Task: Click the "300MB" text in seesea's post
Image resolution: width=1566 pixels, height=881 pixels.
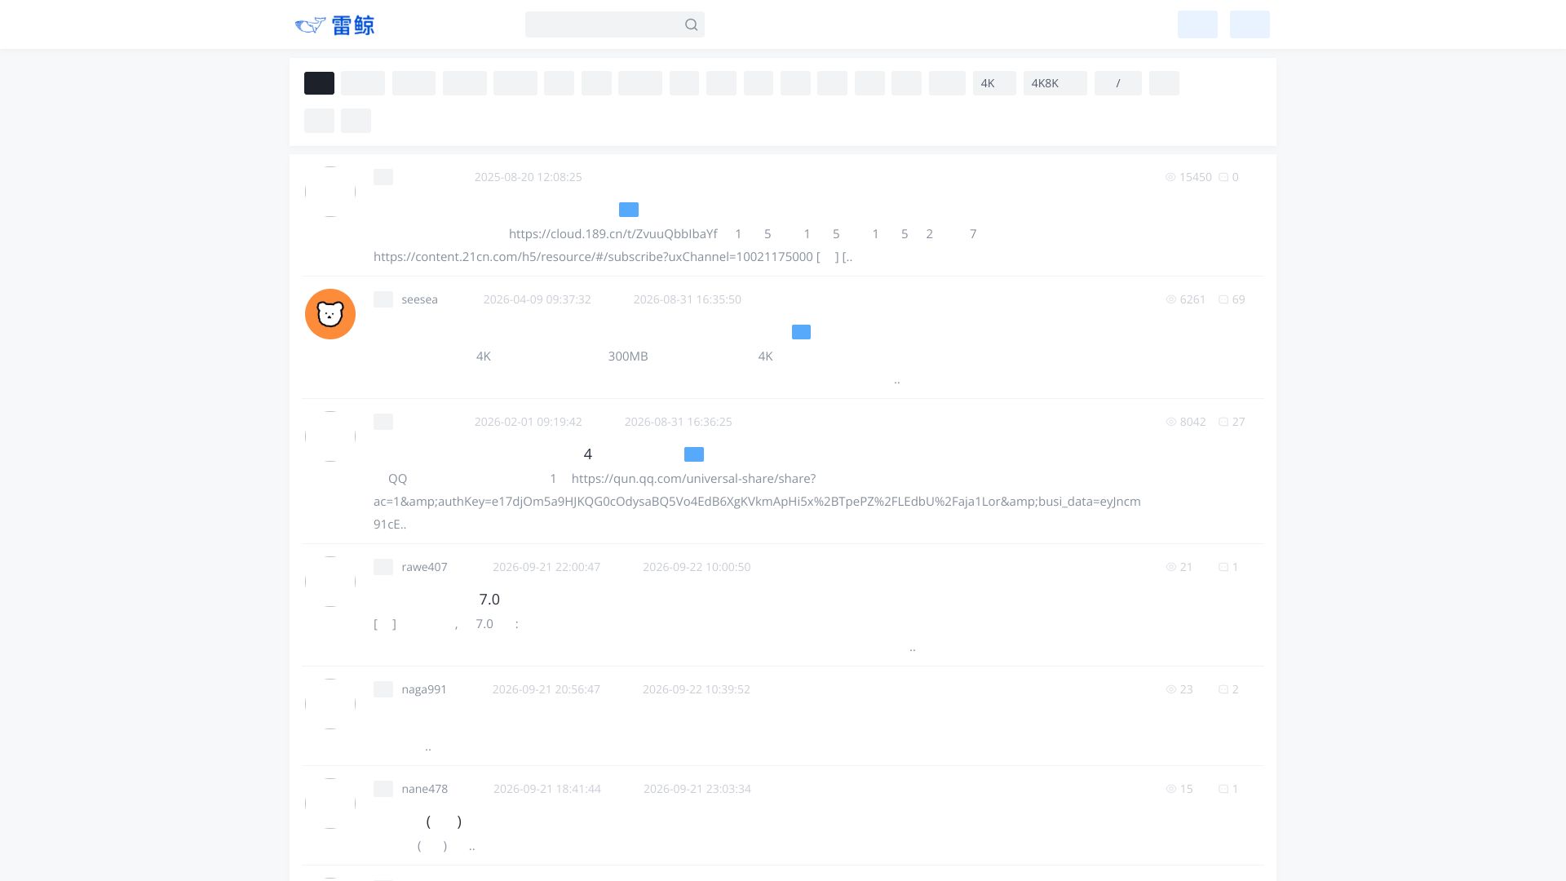Action: pyautogui.click(x=628, y=356)
